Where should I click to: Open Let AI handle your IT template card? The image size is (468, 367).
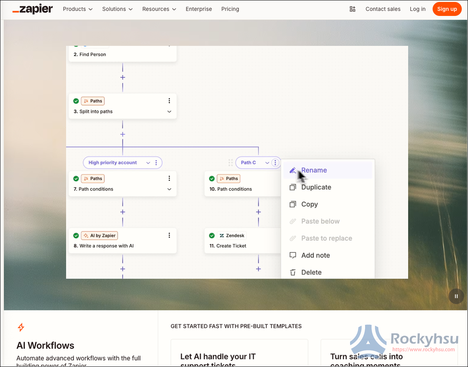(x=239, y=353)
